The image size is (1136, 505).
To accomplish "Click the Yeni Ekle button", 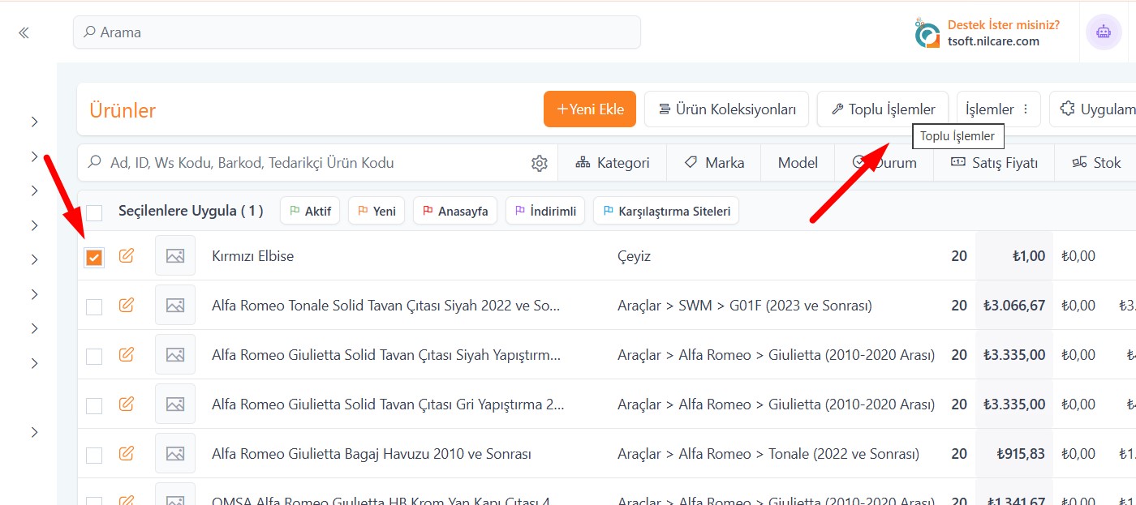I will coord(590,109).
